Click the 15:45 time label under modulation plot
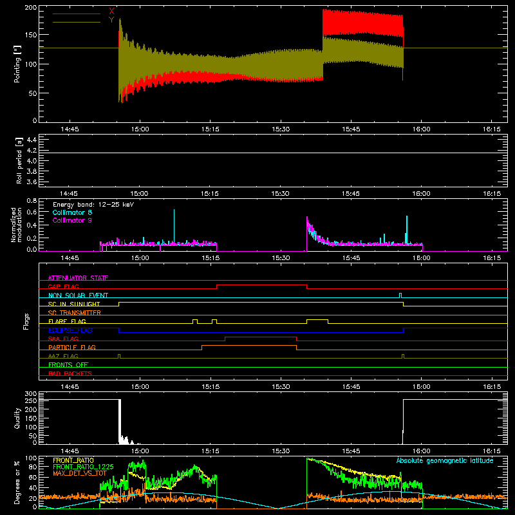Image resolution: width=515 pixels, height=515 pixels. 351,258
